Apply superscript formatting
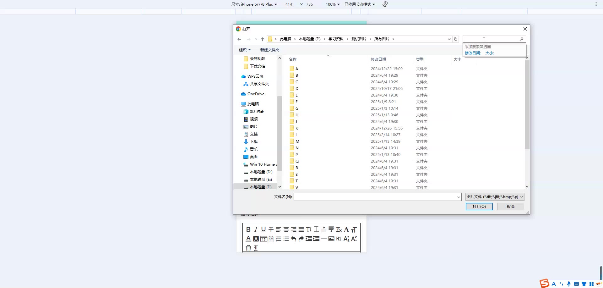Viewport: 603px width, 288px height. (x=354, y=239)
